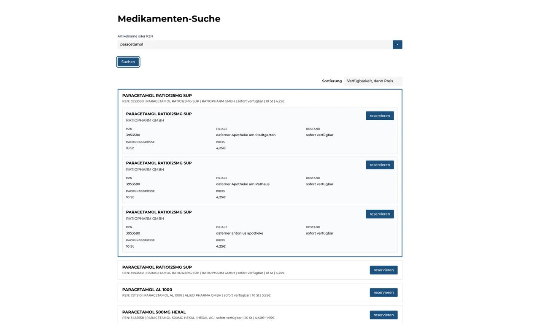Focus the Artikelname oder PZN input field
Image resolution: width=540 pixels, height=324 pixels.
tap(255, 44)
